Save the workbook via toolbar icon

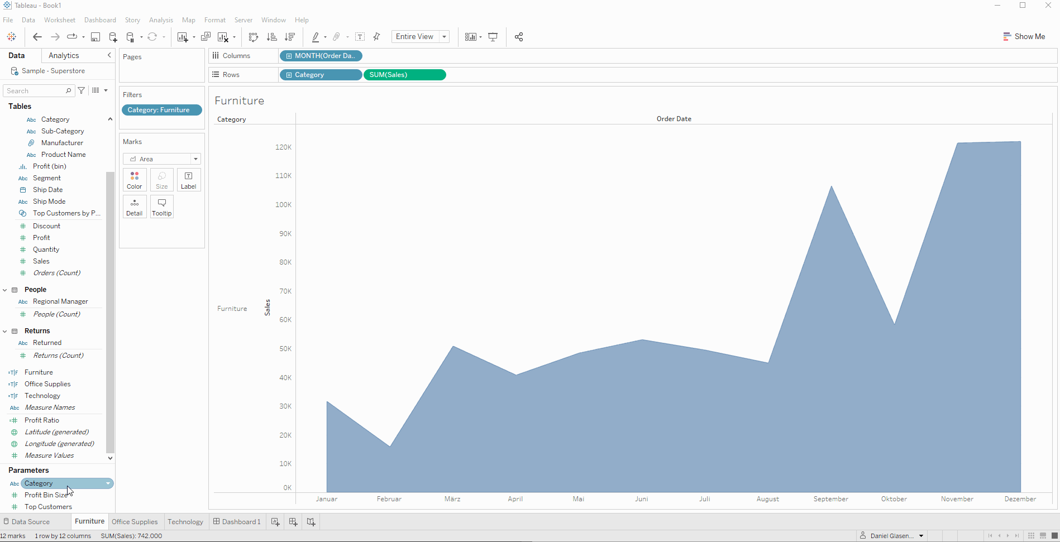point(96,36)
